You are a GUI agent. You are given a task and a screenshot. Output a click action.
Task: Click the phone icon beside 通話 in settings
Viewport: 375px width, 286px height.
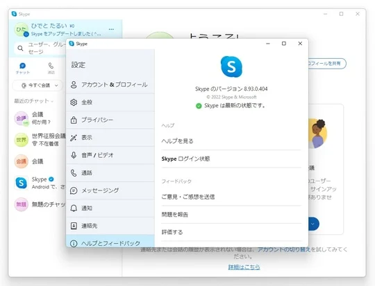click(x=74, y=173)
